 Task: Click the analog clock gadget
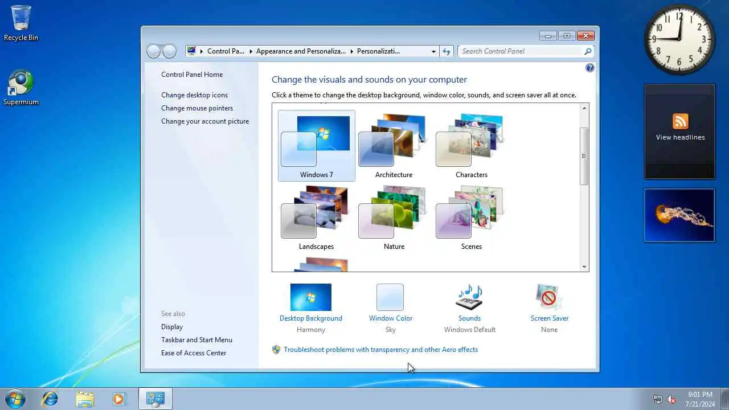click(679, 39)
